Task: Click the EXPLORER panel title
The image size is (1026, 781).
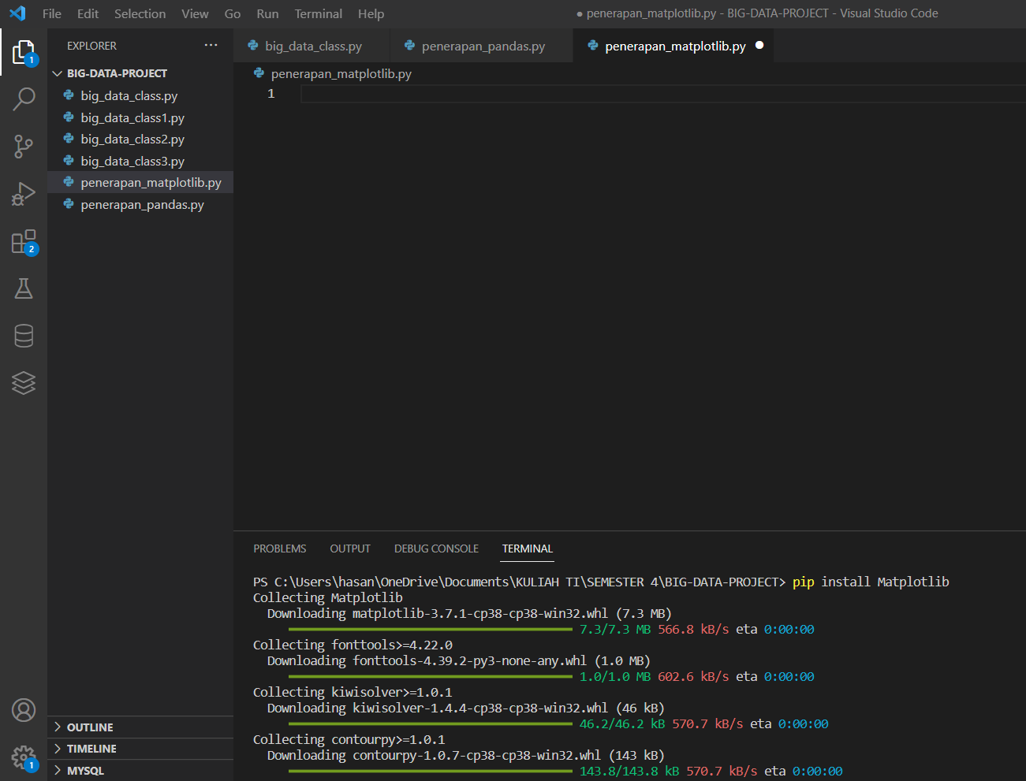Action: point(91,46)
